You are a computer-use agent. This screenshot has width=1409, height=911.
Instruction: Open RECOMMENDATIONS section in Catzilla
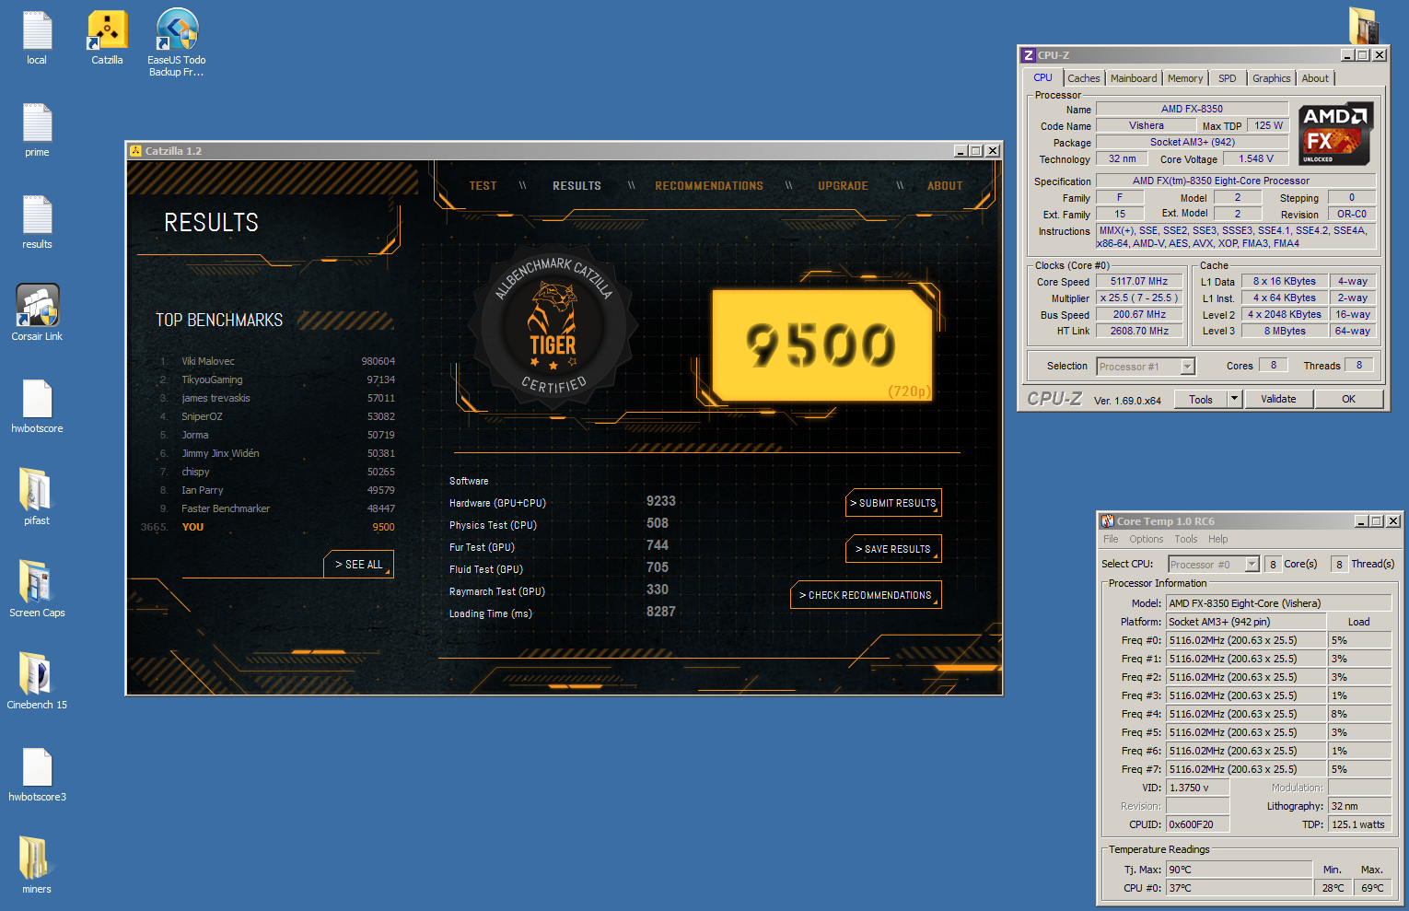(709, 186)
